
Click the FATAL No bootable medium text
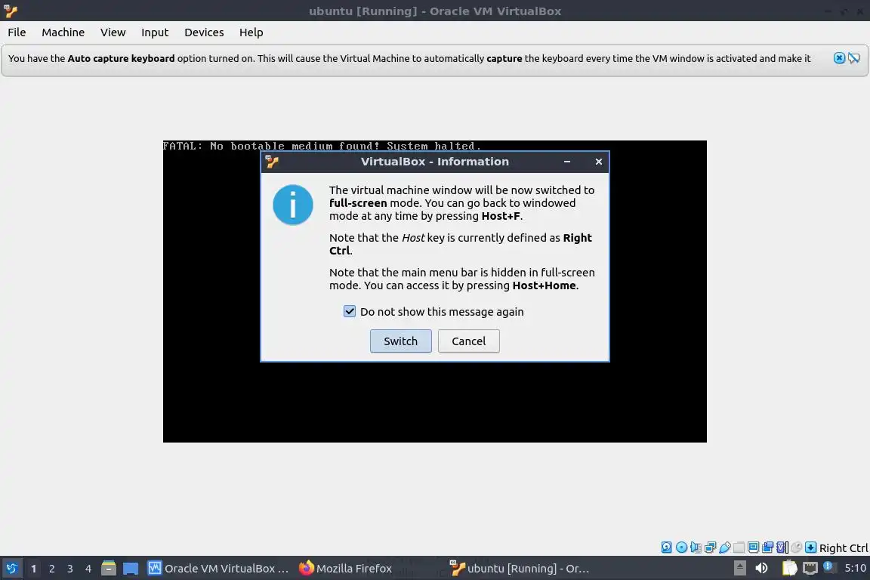coord(322,146)
